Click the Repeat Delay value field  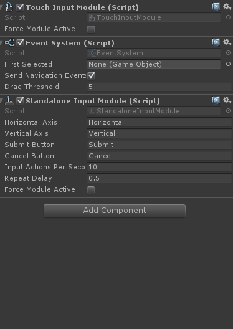[159, 178]
